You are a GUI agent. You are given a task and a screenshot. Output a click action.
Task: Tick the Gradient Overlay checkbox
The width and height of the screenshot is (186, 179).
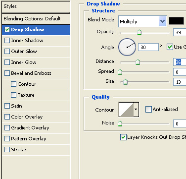[7, 128]
